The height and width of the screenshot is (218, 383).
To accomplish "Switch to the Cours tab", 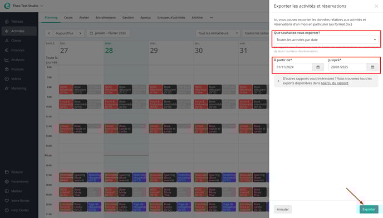I will pyautogui.click(x=68, y=18).
